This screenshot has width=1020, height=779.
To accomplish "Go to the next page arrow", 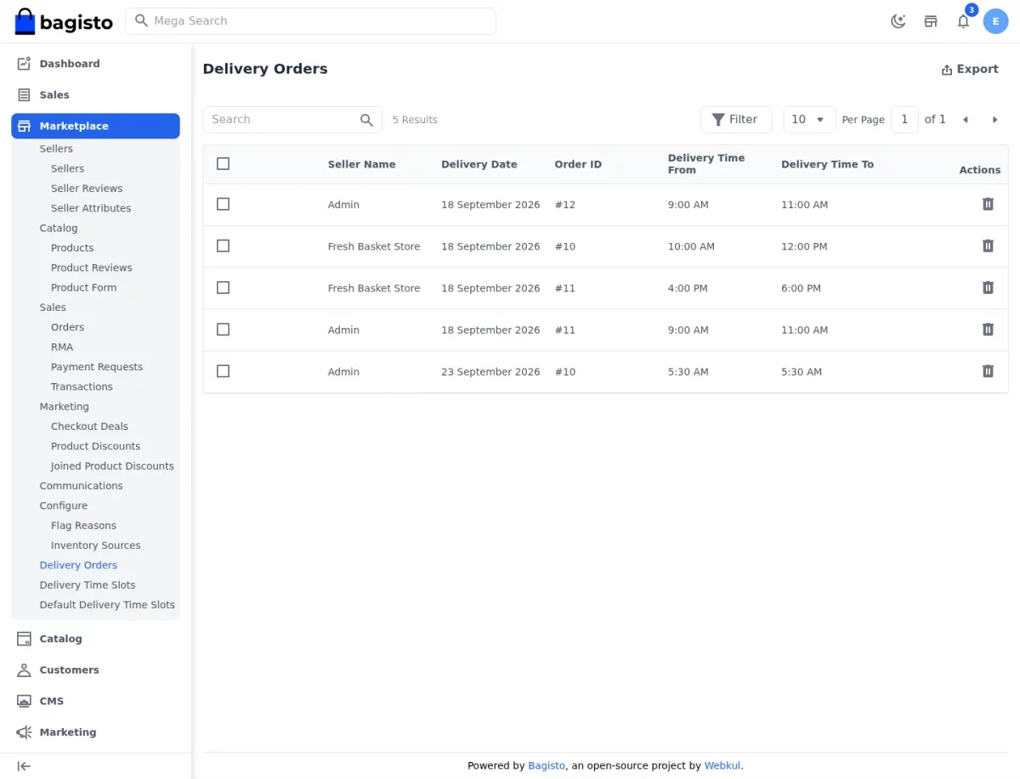I will tap(994, 120).
